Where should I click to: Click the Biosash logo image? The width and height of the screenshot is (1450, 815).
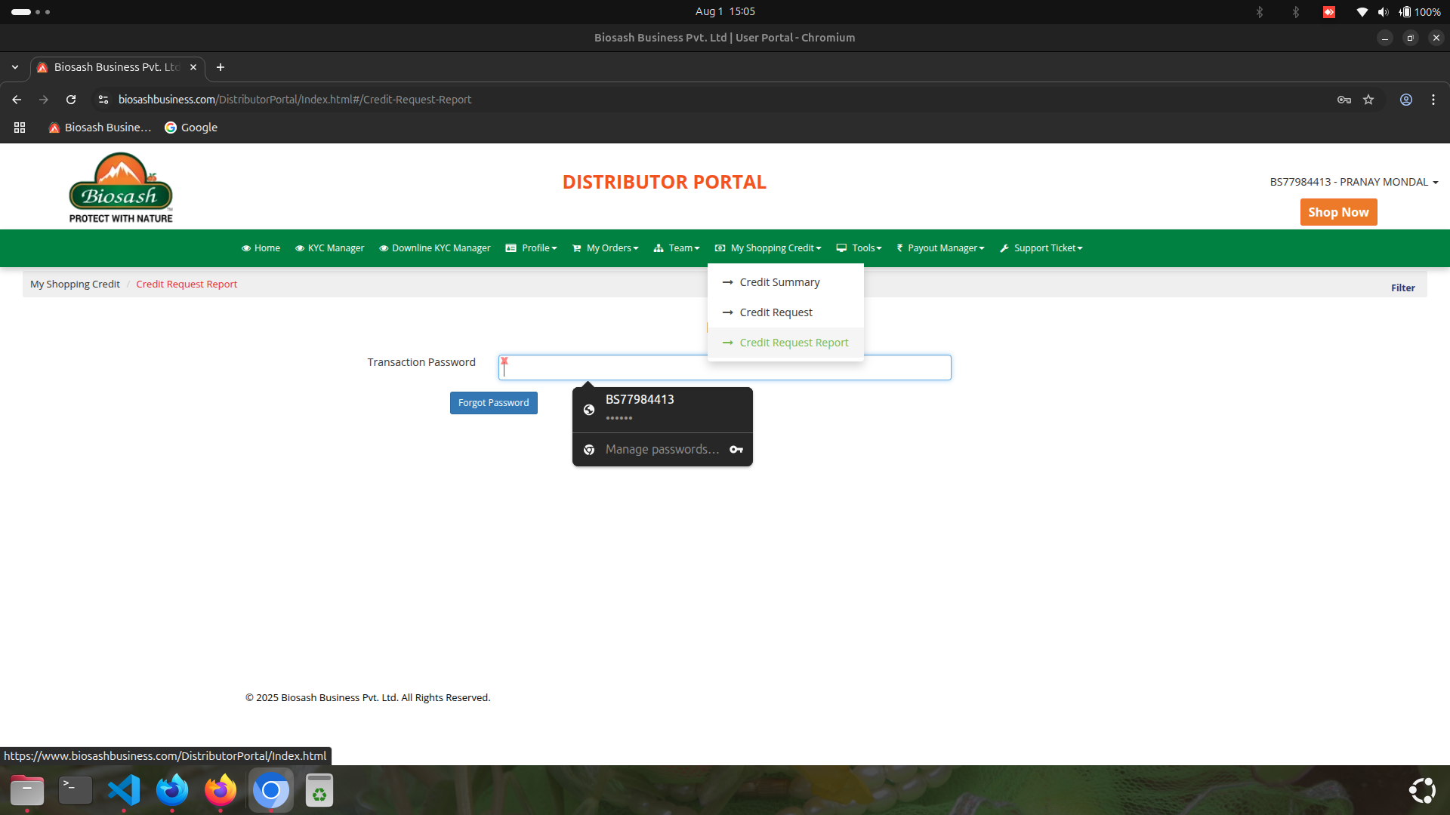[x=121, y=188]
